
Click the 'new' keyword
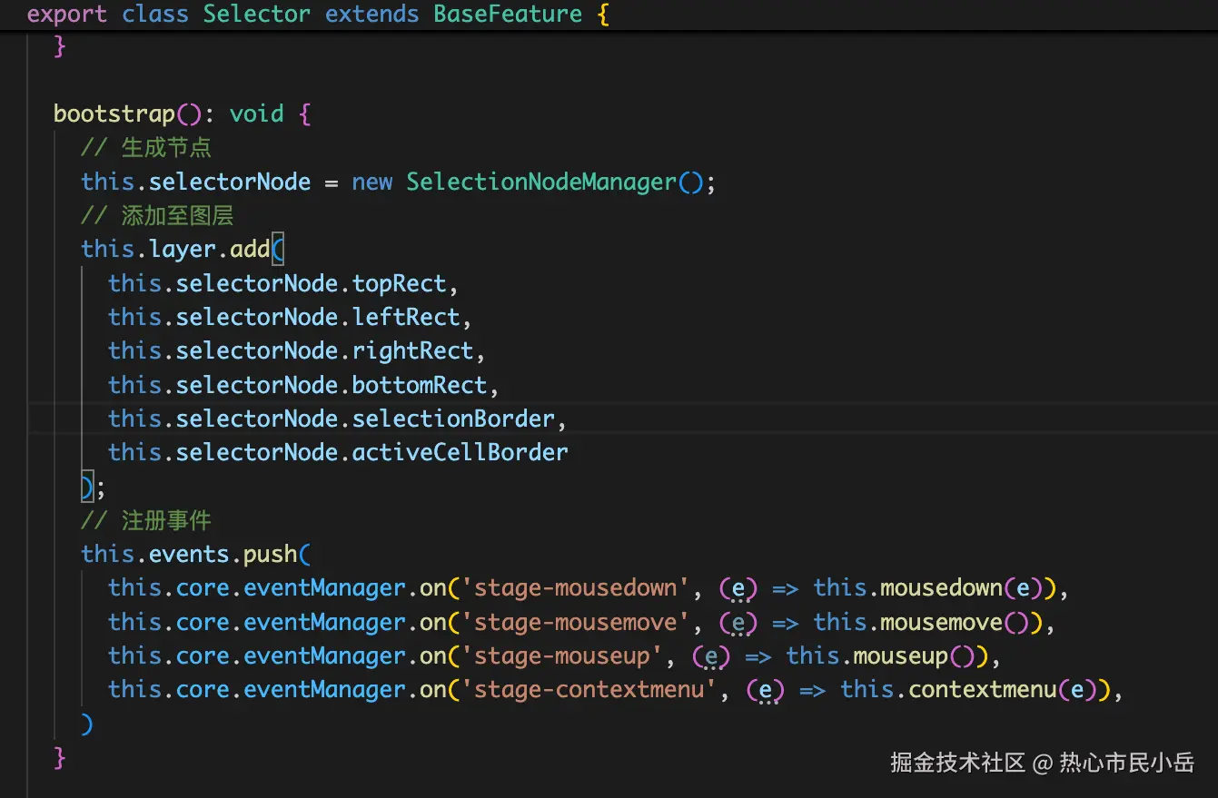coord(372,182)
